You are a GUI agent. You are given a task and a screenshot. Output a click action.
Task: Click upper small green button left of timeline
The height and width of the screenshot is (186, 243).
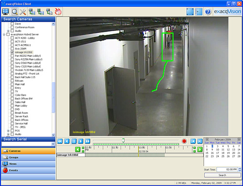(x=83, y=148)
